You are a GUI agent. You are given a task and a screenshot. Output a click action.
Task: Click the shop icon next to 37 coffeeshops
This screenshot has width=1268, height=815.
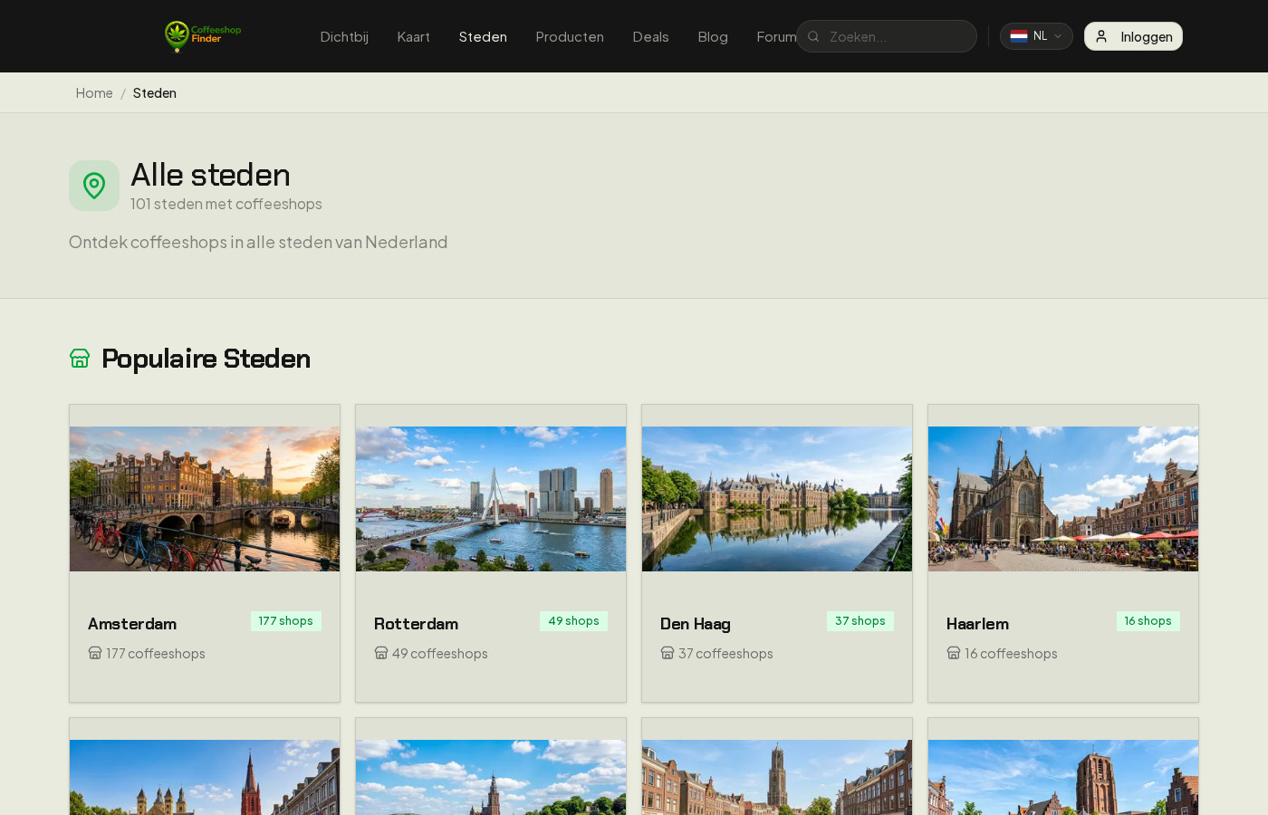668,653
